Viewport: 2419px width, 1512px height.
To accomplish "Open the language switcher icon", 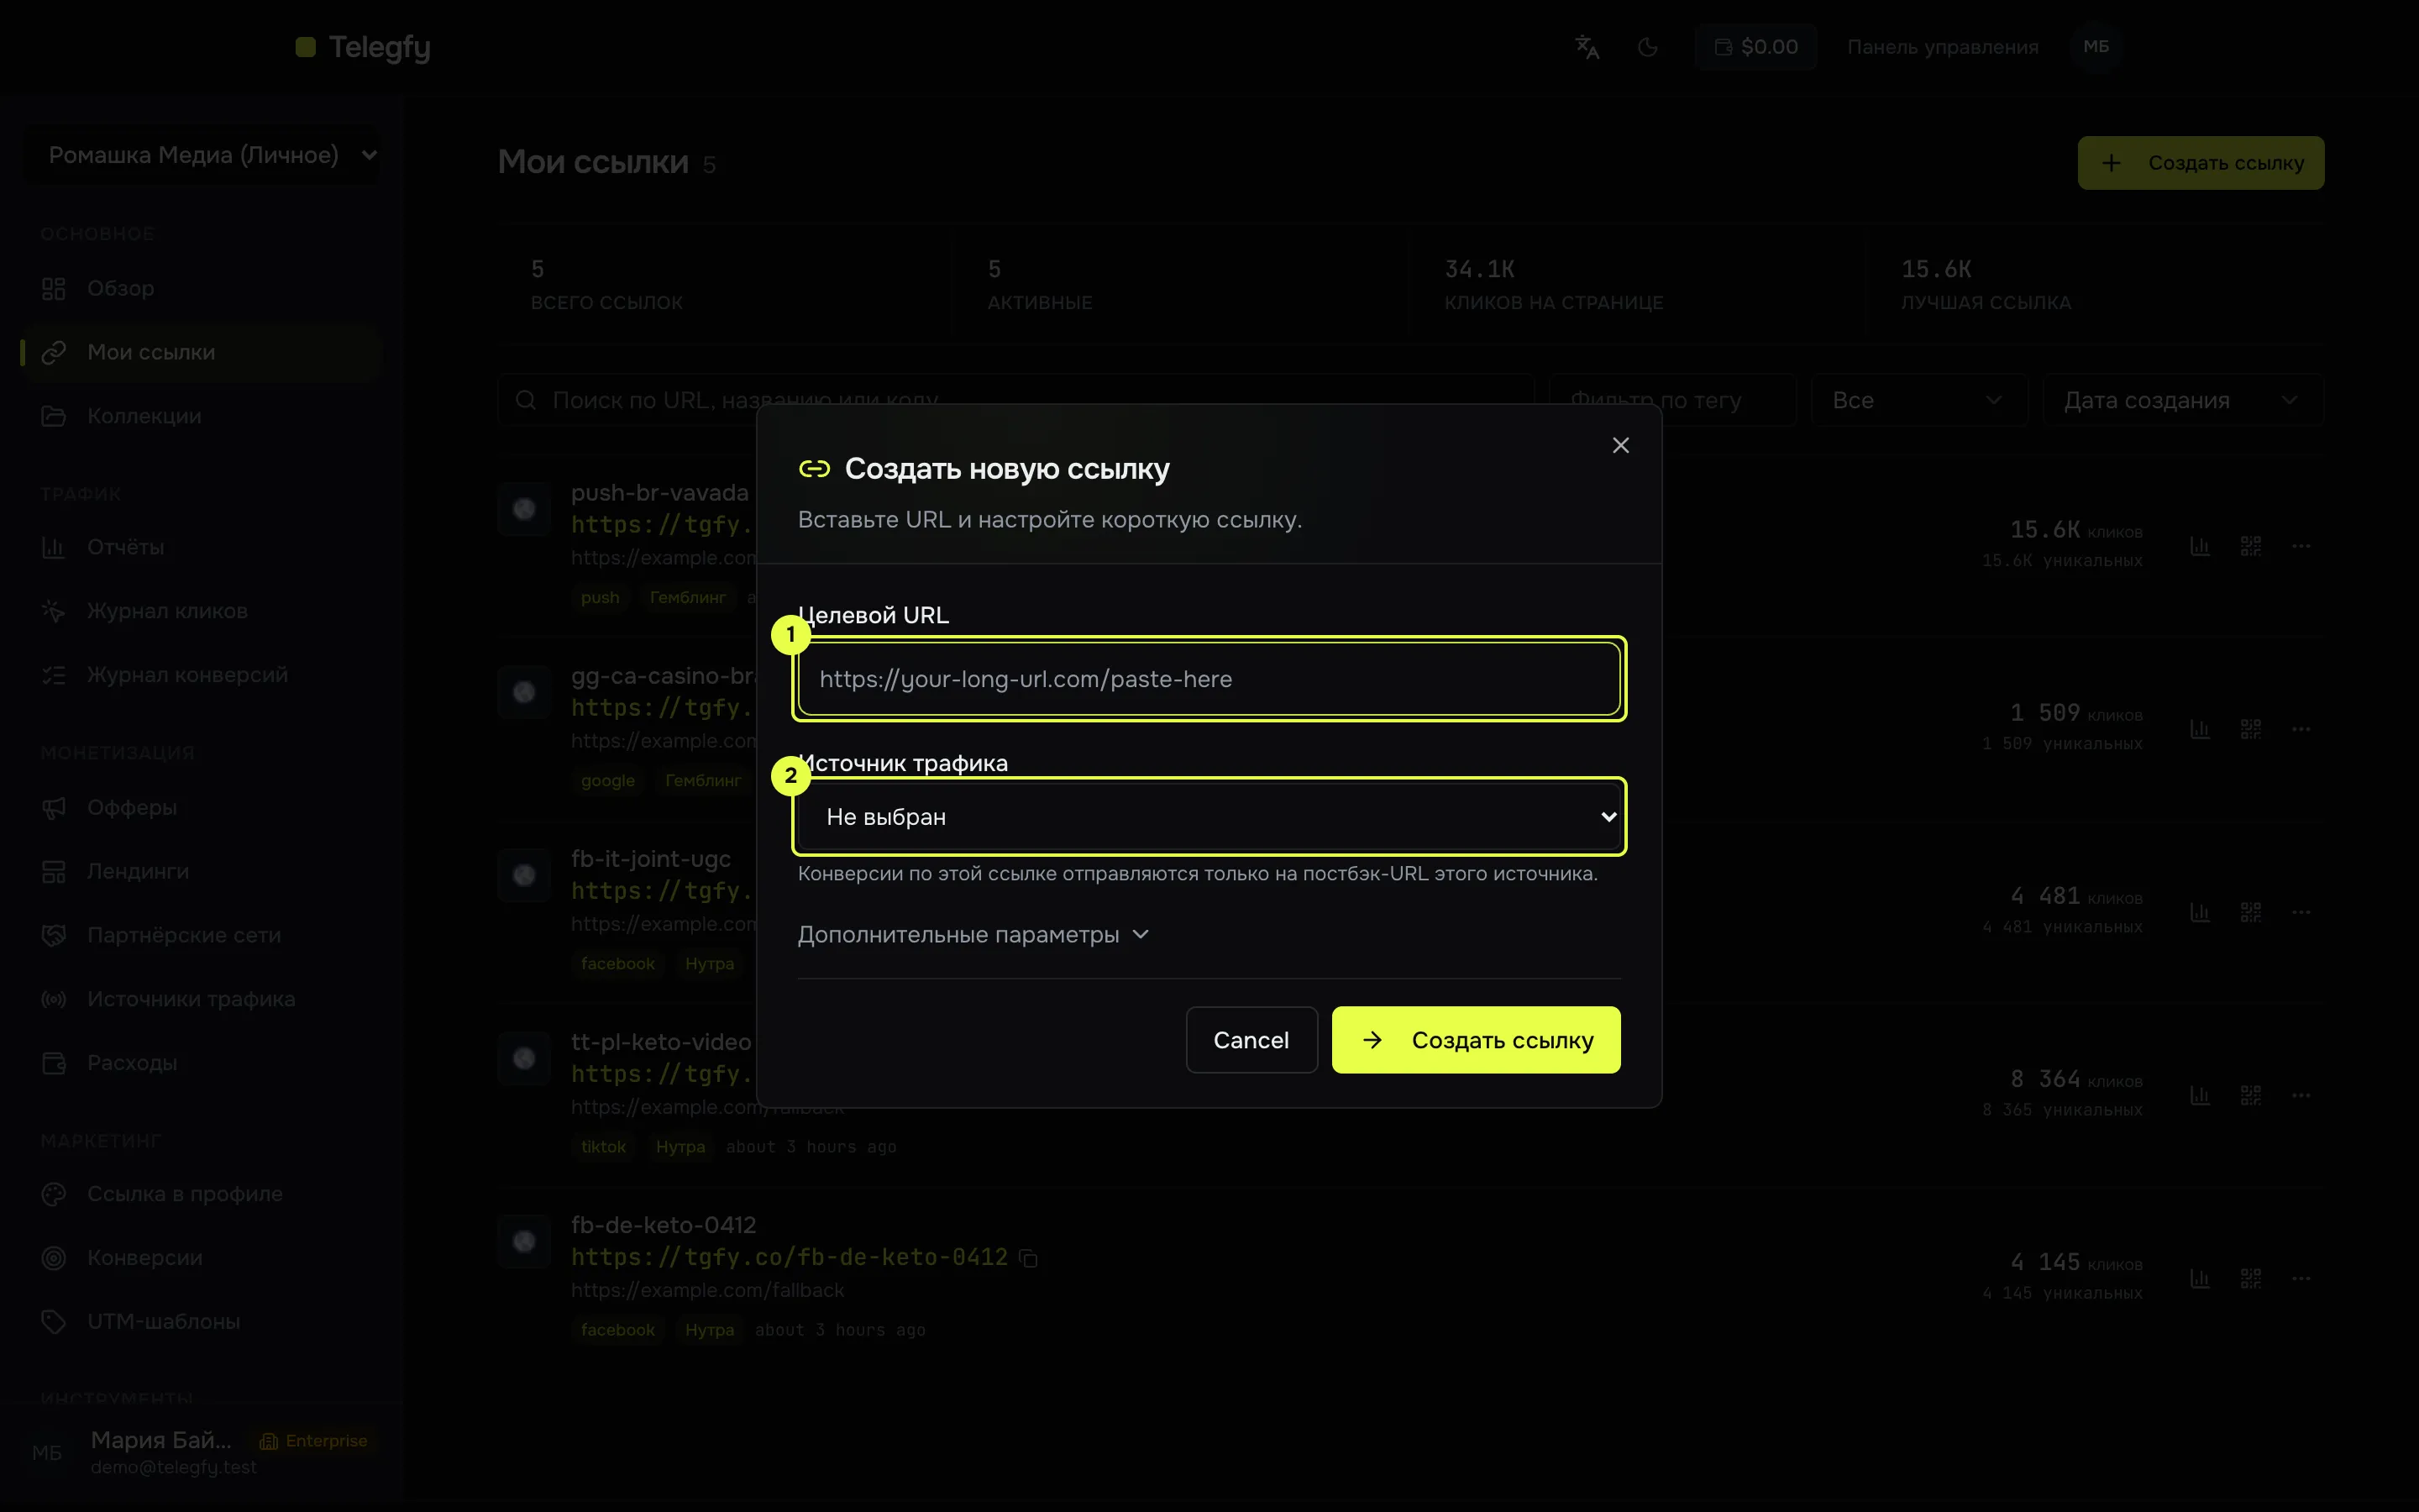I will pyautogui.click(x=1587, y=47).
